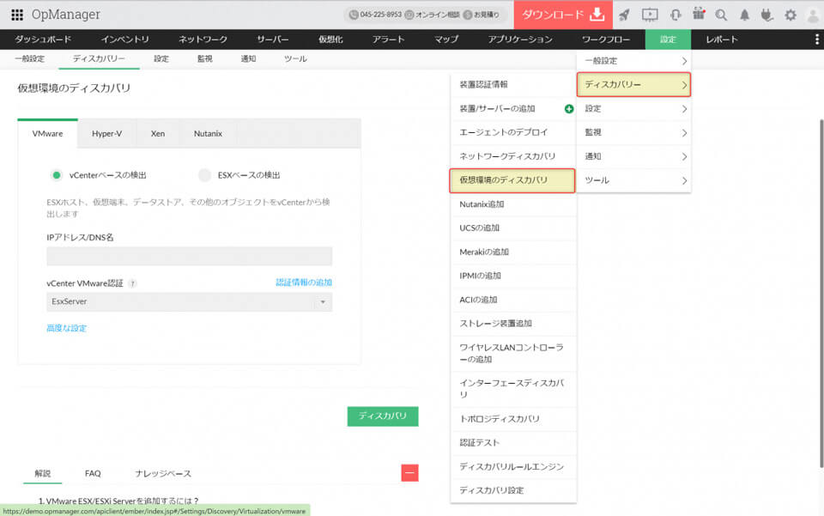Viewport: 824px width, 516px height.
Task: Select ネットワークディスカバリ menu entry
Action: point(513,156)
